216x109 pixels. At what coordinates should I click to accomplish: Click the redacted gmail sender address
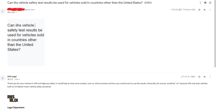[21, 10]
